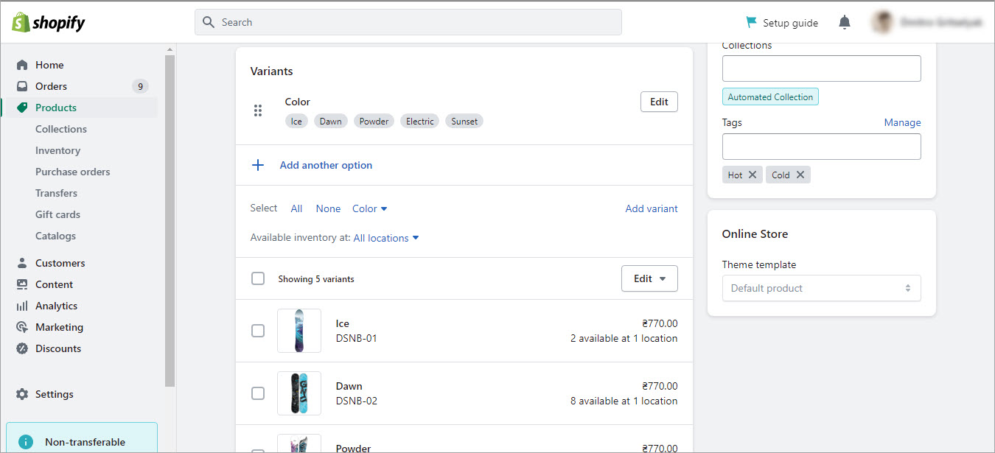Open Marketing in sidebar
Viewport: 995px width, 453px height.
point(59,327)
